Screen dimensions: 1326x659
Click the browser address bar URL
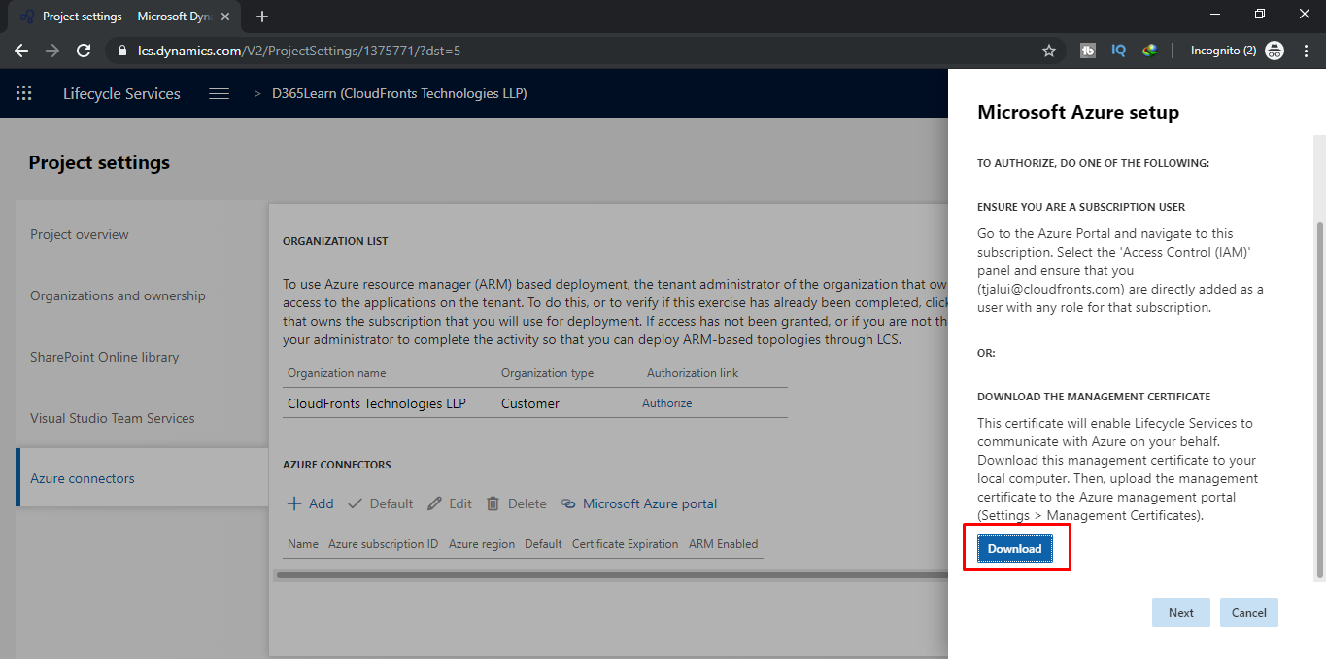tap(299, 51)
